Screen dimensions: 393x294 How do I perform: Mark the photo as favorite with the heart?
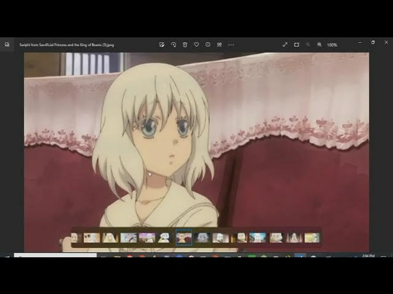[x=196, y=45]
